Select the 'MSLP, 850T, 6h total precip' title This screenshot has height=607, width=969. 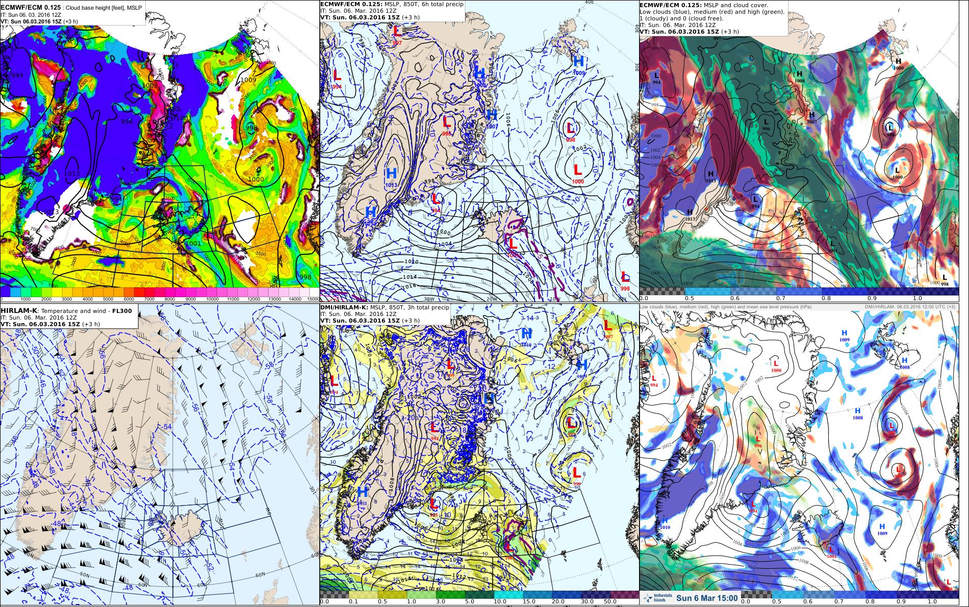pyautogui.click(x=415, y=5)
